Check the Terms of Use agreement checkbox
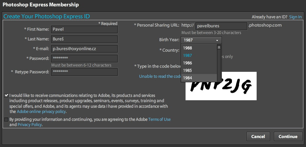This screenshot has height=147, width=306. pyautogui.click(x=6, y=119)
